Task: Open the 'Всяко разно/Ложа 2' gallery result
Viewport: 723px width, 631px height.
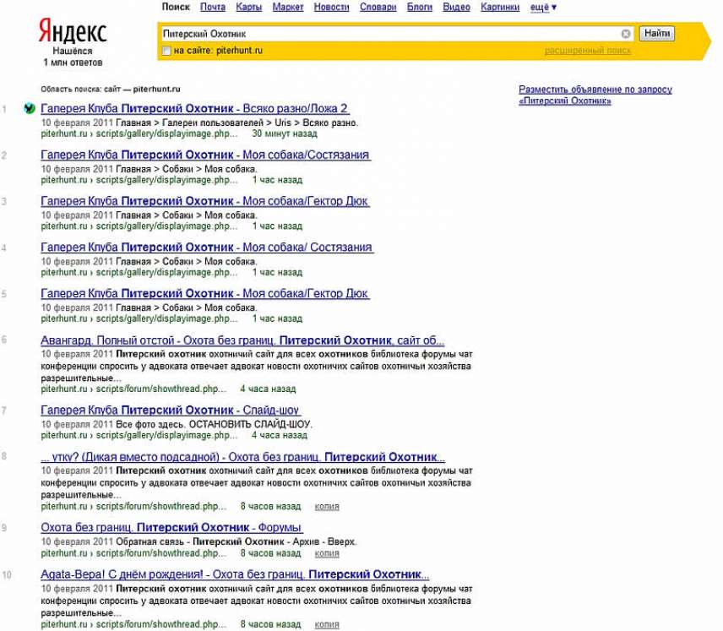Action: coord(194,109)
